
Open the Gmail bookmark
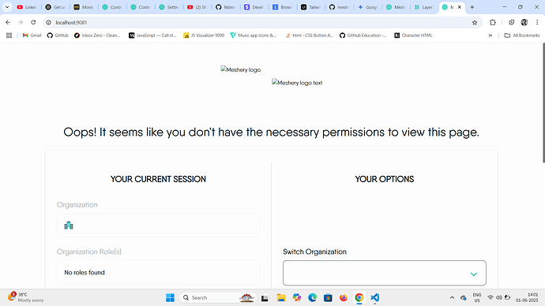(32, 35)
